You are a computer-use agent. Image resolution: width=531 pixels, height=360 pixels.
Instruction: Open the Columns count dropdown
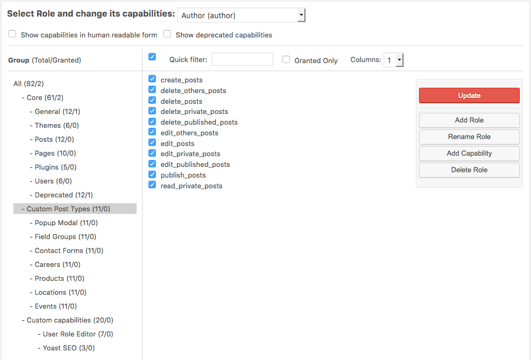click(393, 60)
